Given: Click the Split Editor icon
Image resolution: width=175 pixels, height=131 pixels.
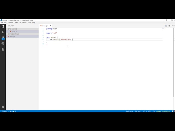Looking at the screenshot, I should (x=170, y=26).
